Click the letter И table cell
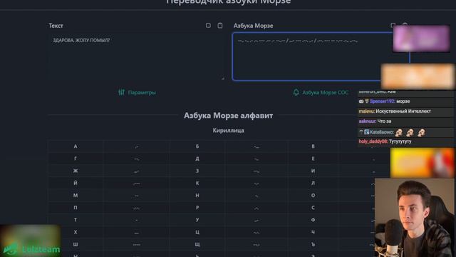The width and height of the screenshot is (456, 257). (x=313, y=171)
